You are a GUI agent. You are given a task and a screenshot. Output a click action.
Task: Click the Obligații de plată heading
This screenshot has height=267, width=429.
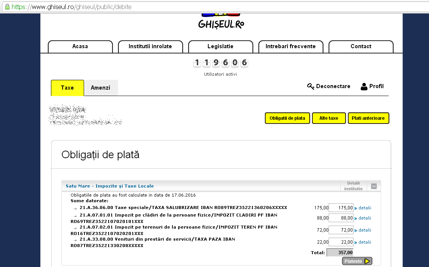point(100,155)
